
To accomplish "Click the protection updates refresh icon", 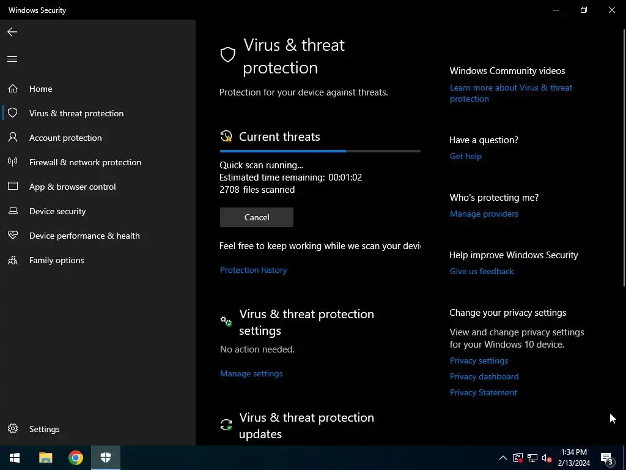I will [226, 425].
